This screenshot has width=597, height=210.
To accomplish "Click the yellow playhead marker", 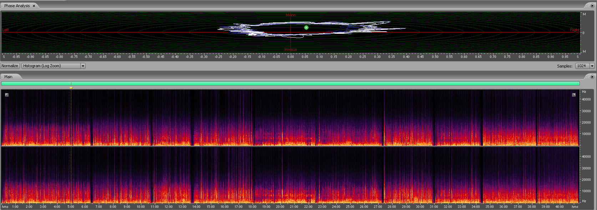I will pos(71,88).
